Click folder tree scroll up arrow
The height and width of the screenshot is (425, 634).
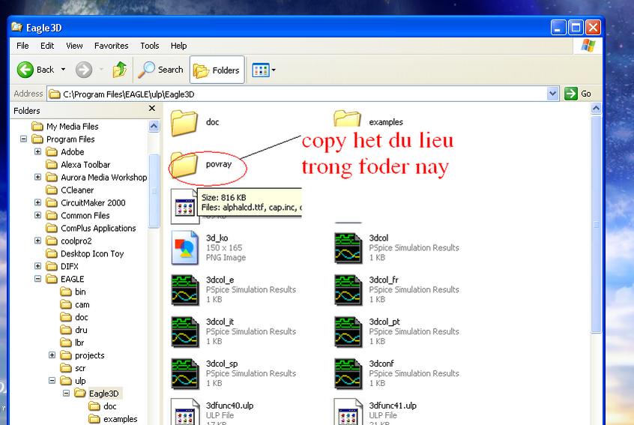[154, 126]
